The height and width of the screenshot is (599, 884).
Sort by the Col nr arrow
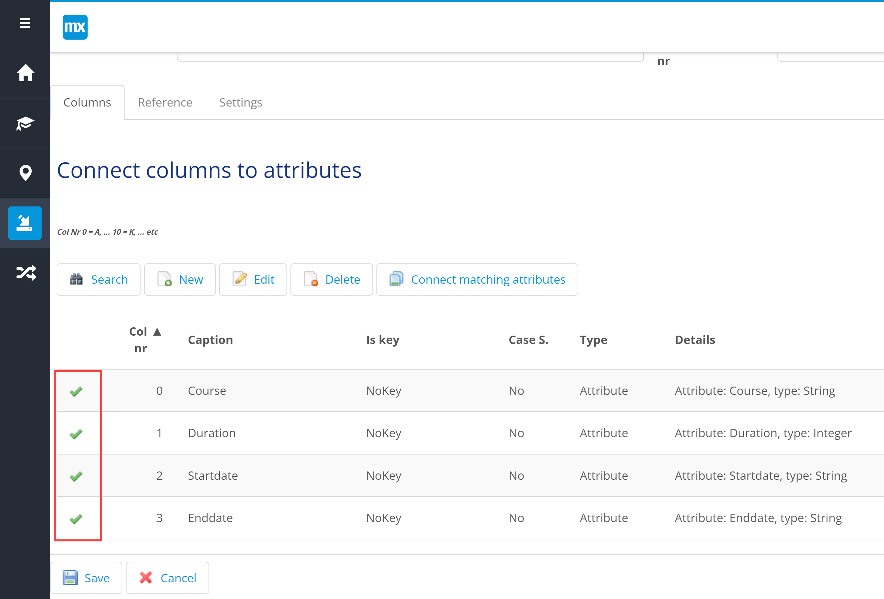[157, 332]
